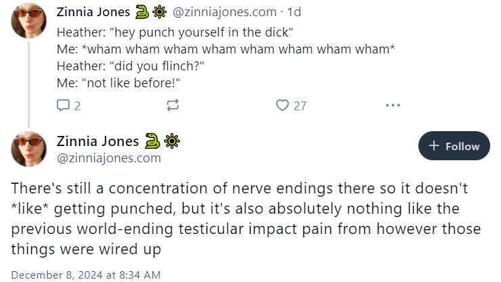Open the avatar thumbnail next to Follow
The height and width of the screenshot is (282, 501).
(28, 149)
